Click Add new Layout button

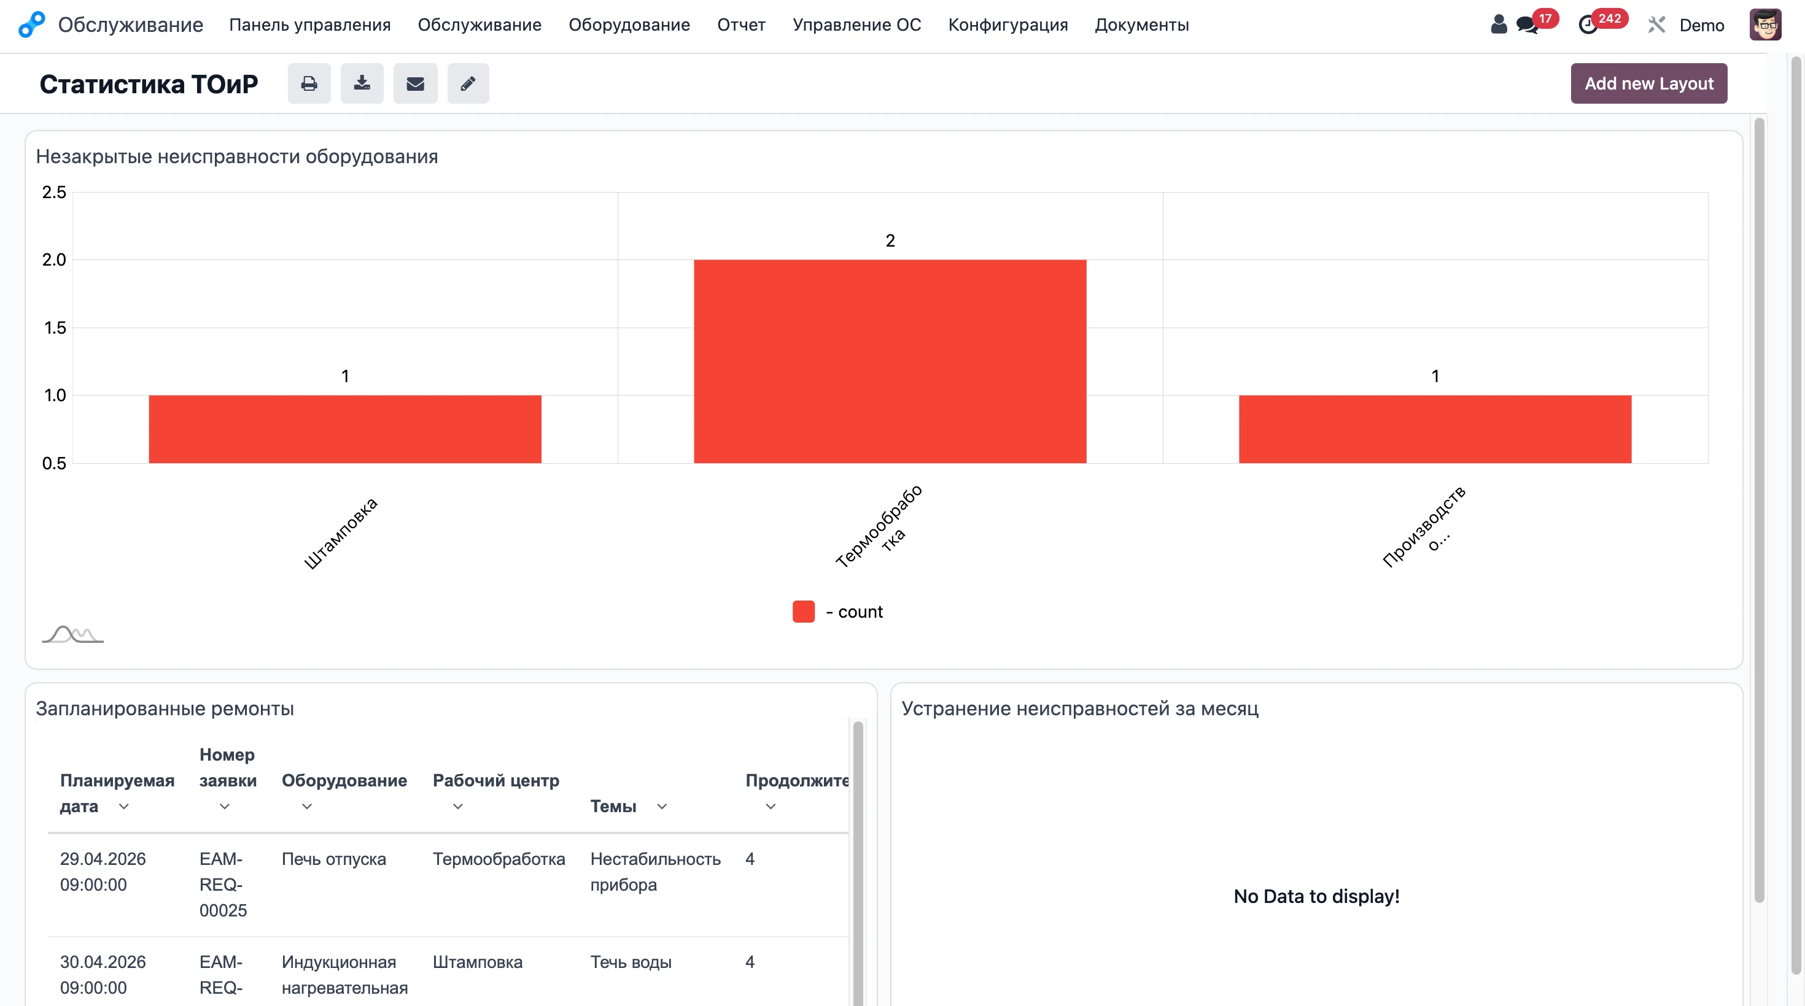coord(1648,83)
